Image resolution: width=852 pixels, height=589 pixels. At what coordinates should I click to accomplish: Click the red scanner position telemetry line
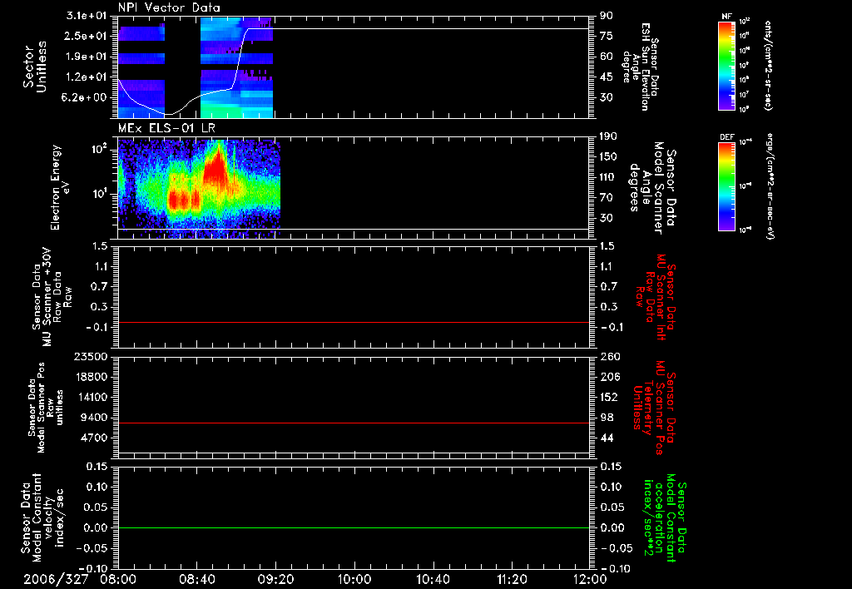pyautogui.click(x=354, y=423)
